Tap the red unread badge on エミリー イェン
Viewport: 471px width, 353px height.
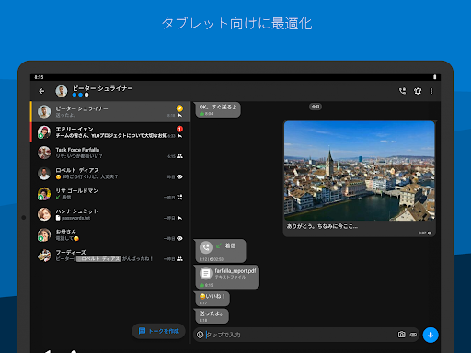179,129
